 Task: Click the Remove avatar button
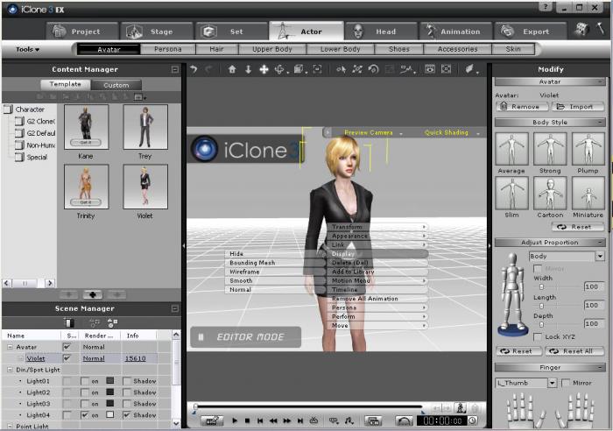click(x=521, y=106)
